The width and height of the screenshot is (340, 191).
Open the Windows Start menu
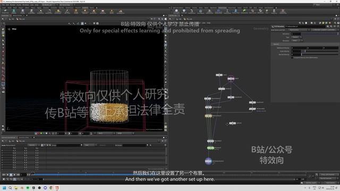(x=4, y=188)
